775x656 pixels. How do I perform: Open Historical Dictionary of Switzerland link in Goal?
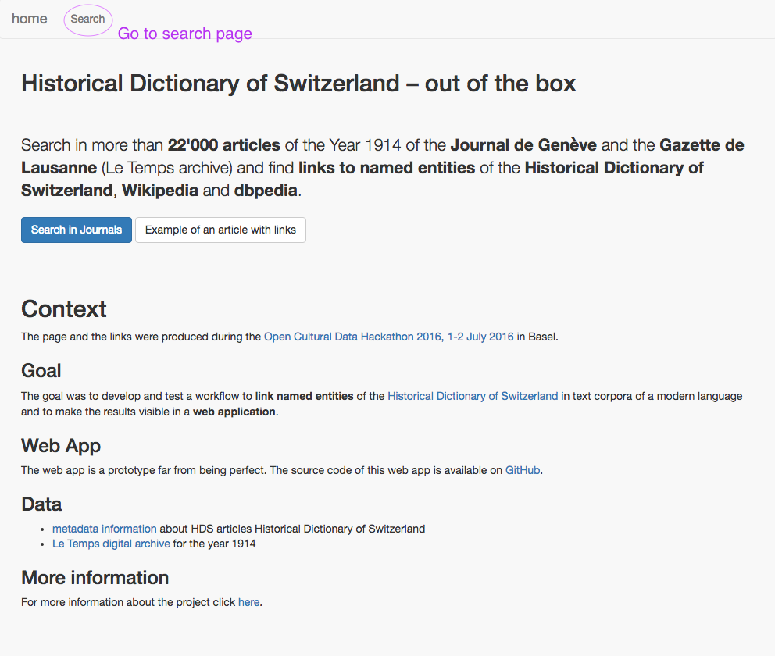pos(473,396)
